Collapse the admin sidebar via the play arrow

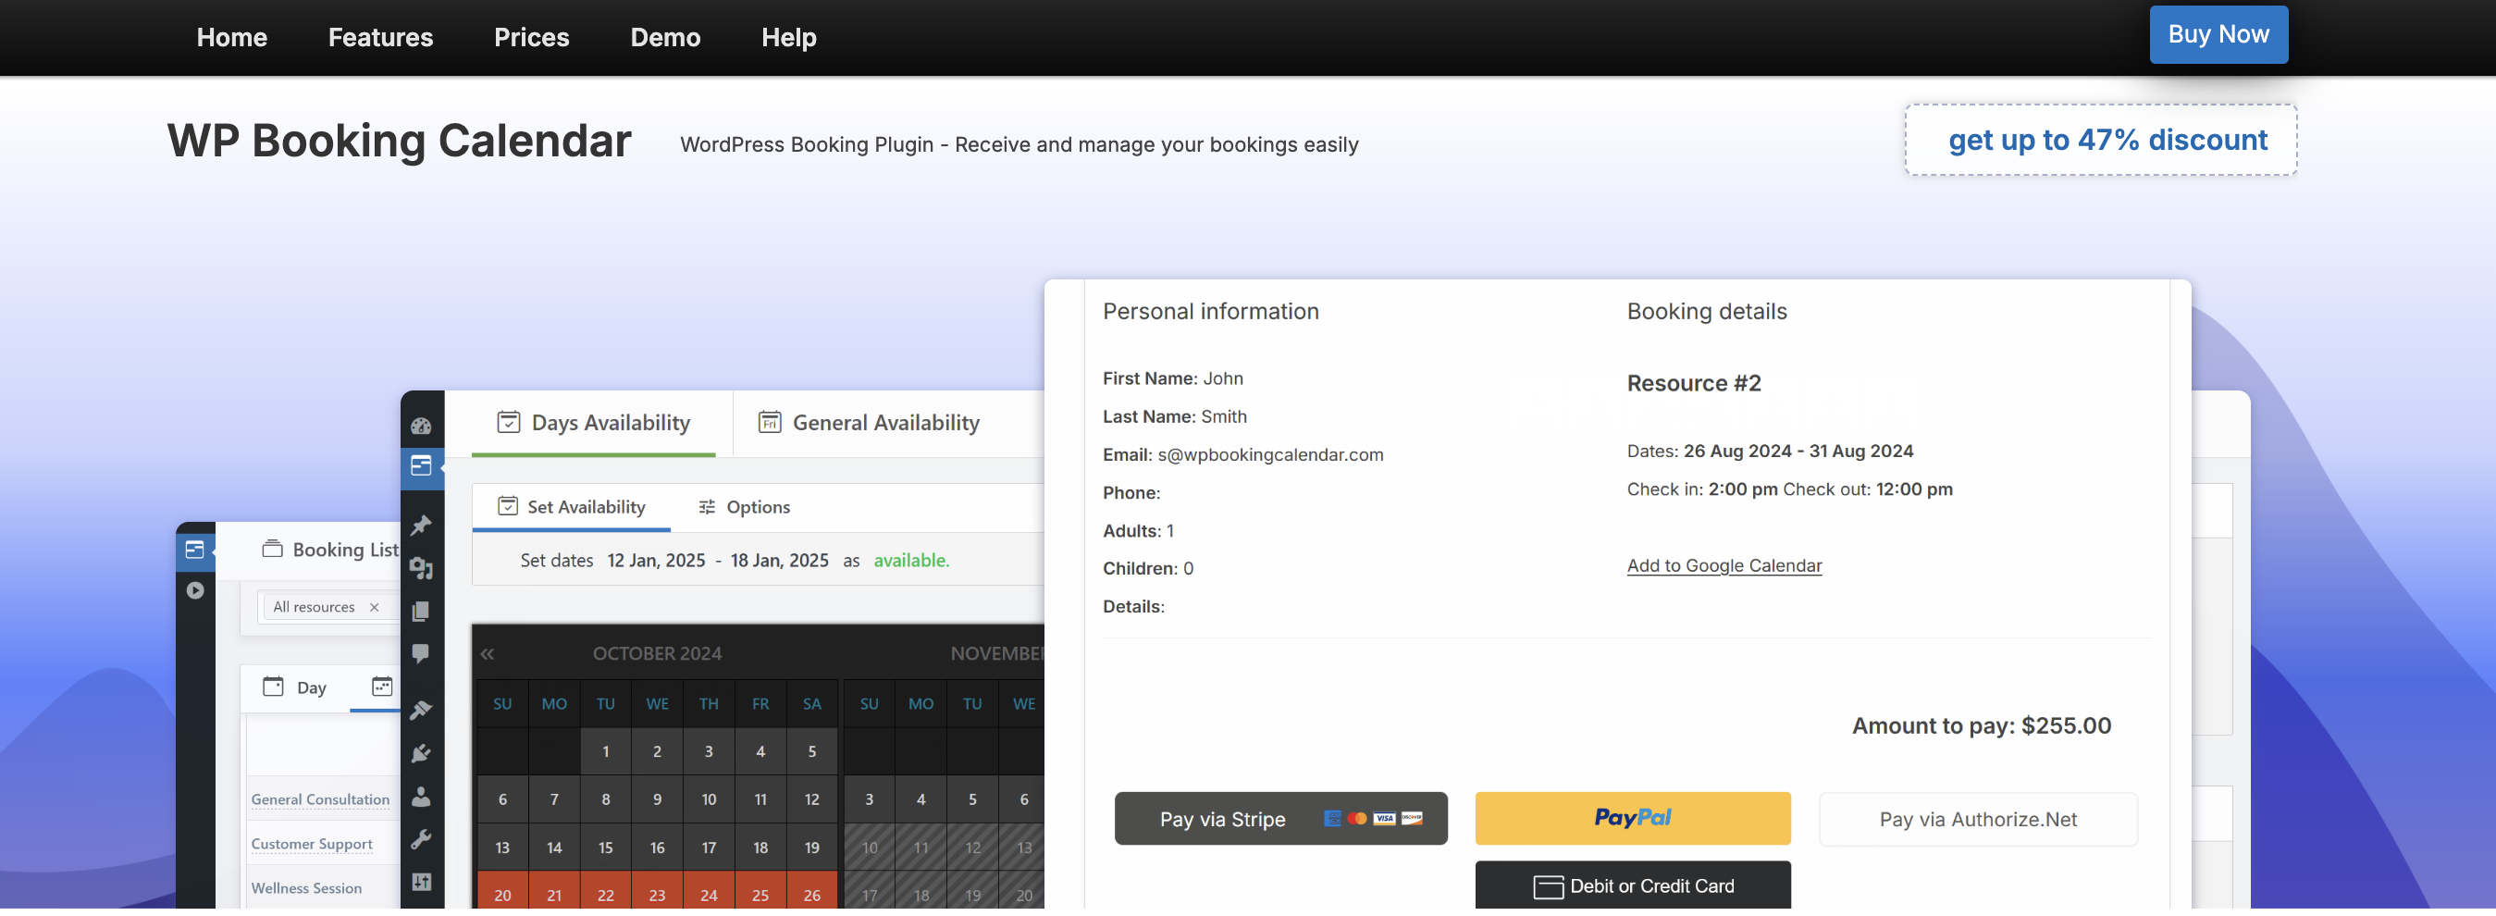pos(197,588)
